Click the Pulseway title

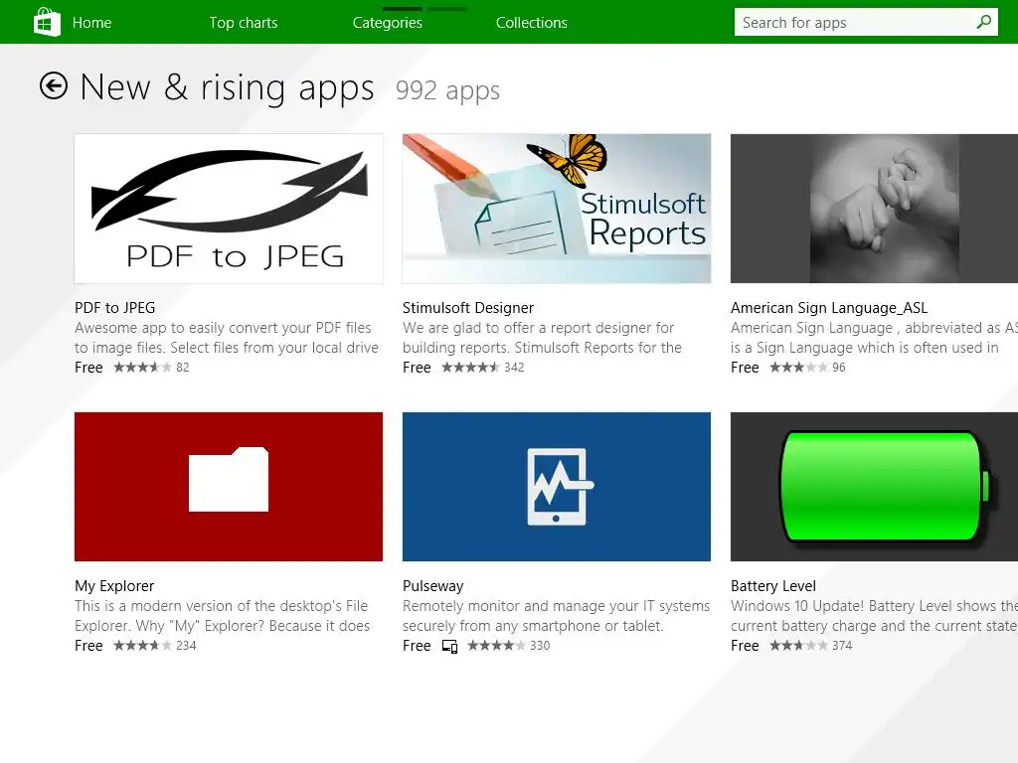tap(433, 586)
